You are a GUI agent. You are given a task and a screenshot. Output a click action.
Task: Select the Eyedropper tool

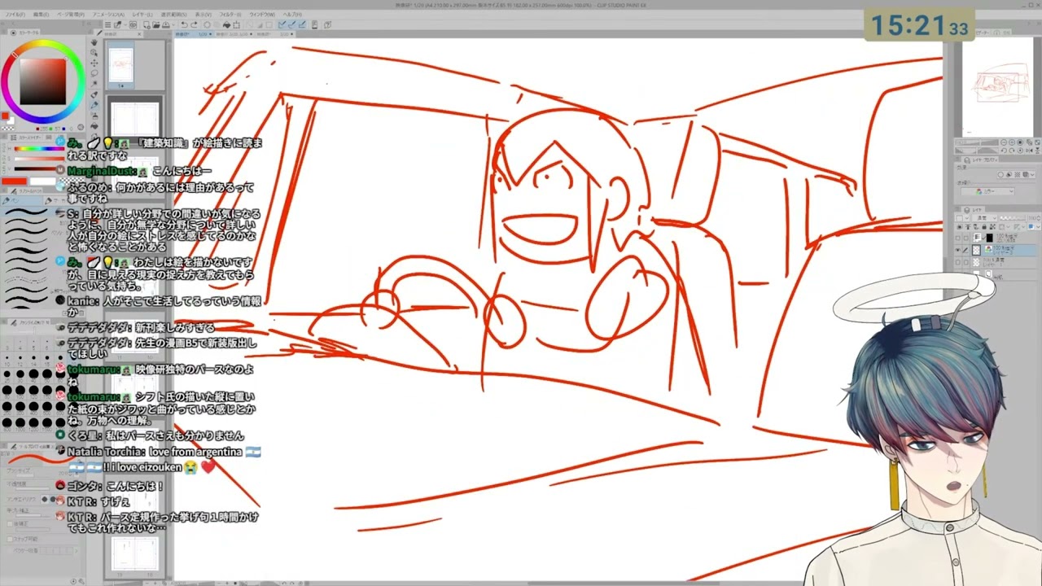coord(94,94)
